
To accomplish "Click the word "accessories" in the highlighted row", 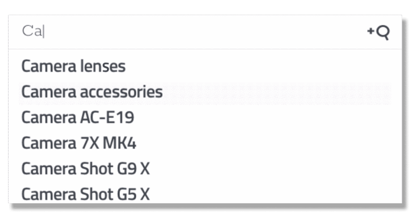I will (121, 92).
